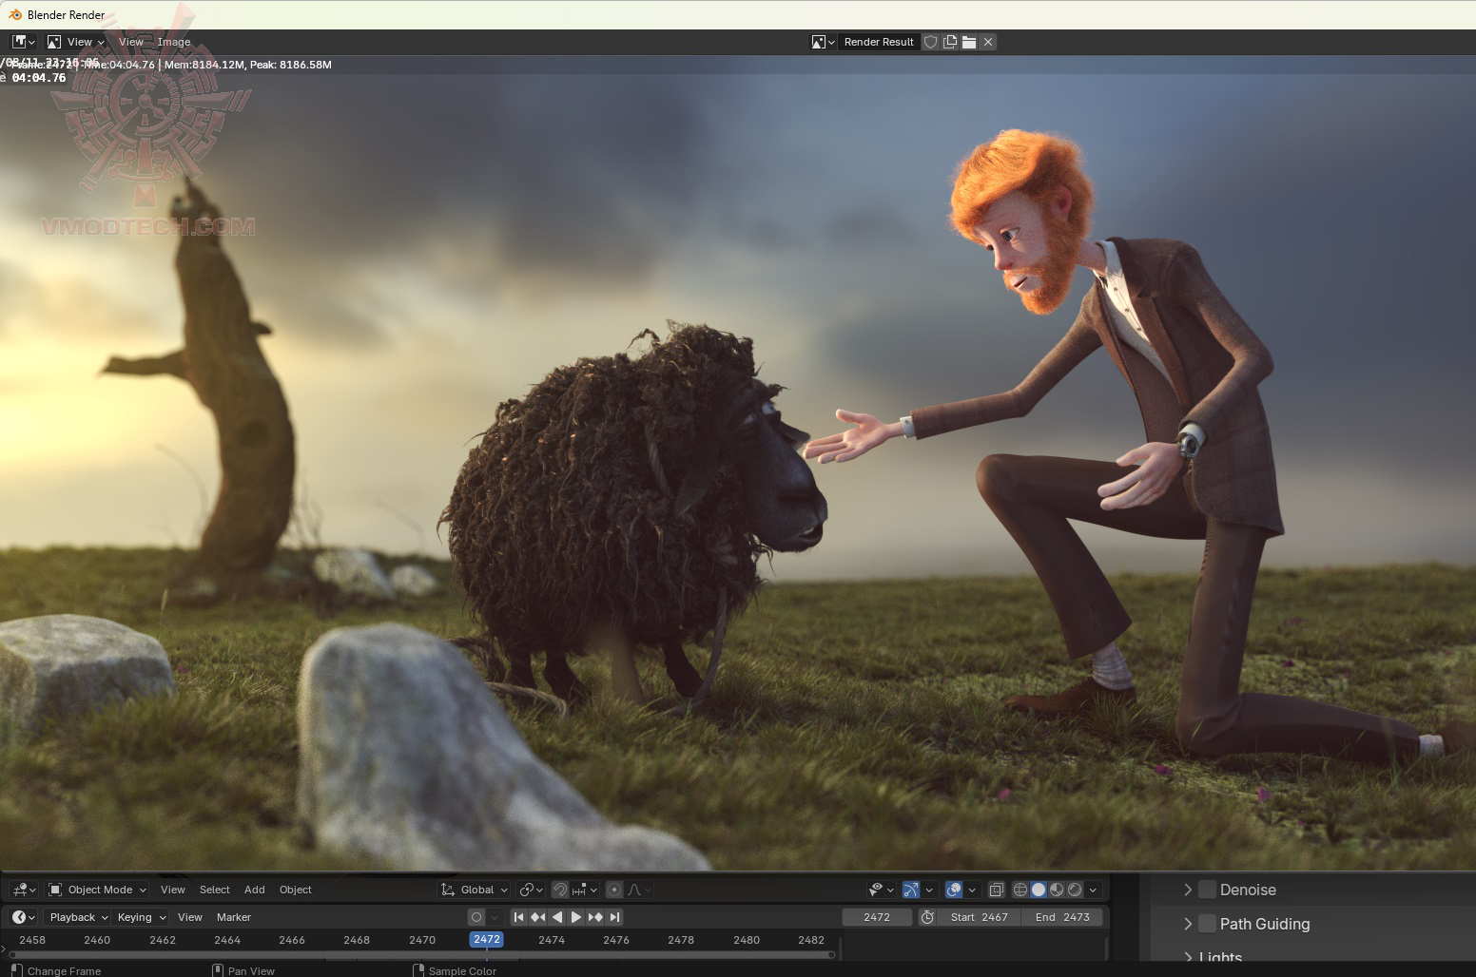Open the proportional editing falloff dropdown
The image size is (1476, 977).
tap(639, 890)
